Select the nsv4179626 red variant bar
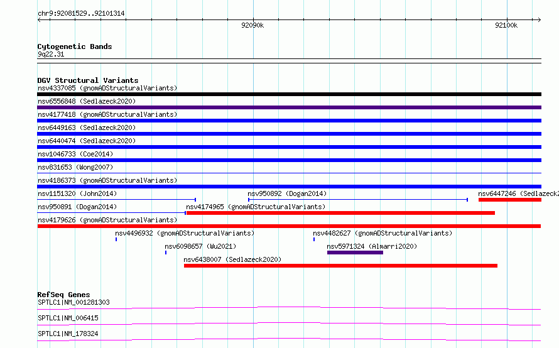 pos(289,226)
